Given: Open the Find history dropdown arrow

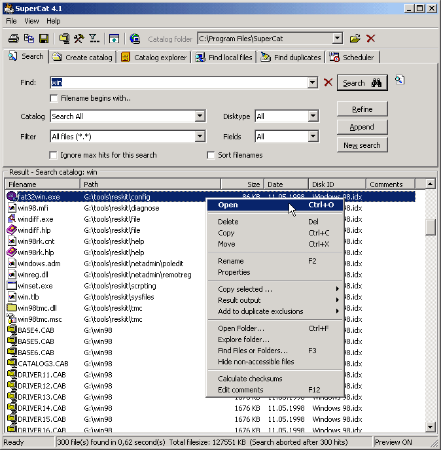Looking at the screenshot, I should (x=312, y=82).
